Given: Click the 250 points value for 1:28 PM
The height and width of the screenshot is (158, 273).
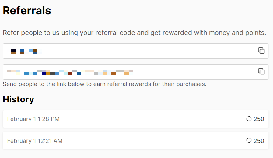Looking at the screenshot, I should tap(259, 119).
